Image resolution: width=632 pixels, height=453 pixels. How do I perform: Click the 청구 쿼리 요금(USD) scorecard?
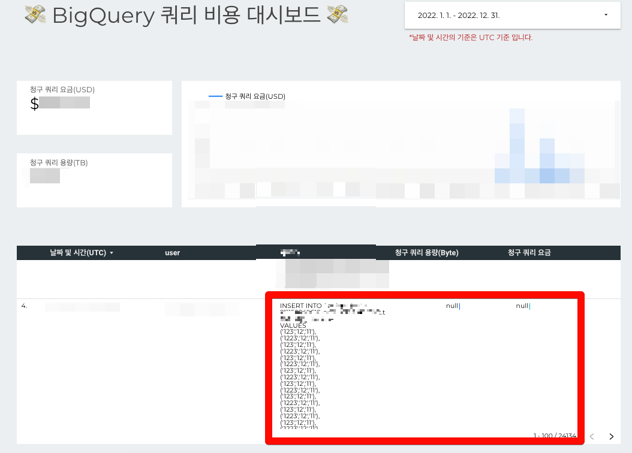click(x=94, y=108)
